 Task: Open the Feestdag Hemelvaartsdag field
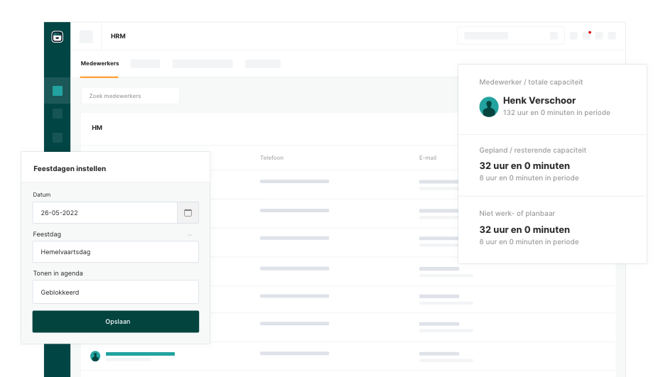pos(115,252)
